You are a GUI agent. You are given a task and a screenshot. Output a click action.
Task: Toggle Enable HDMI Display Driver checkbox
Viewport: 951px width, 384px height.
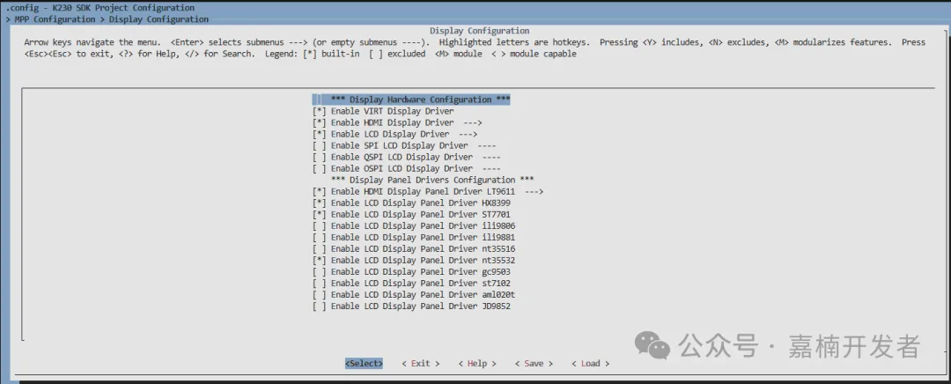pyautogui.click(x=320, y=123)
